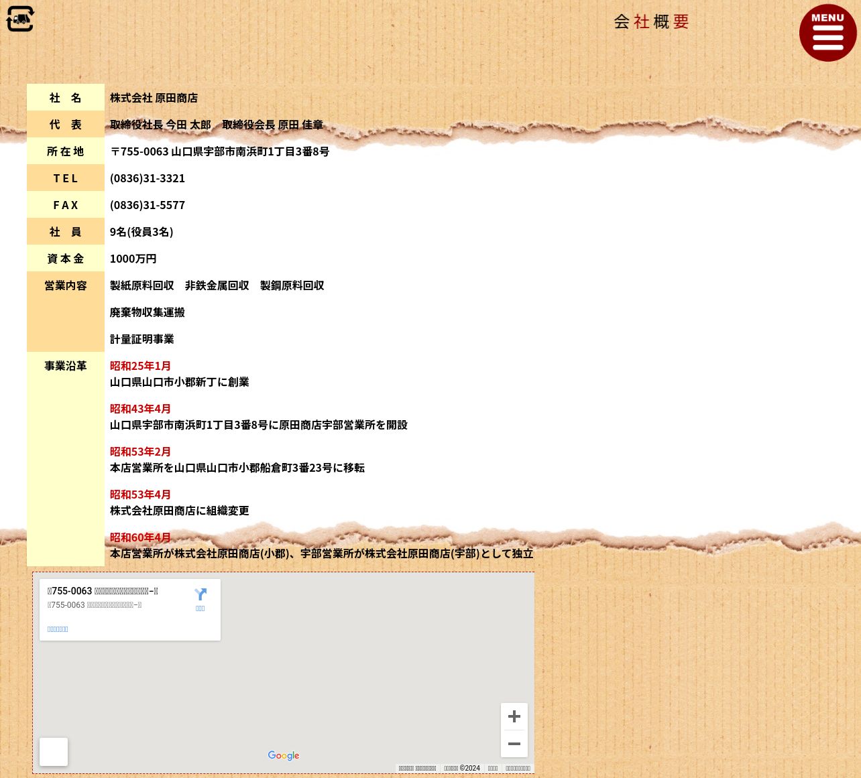This screenshot has width=861, height=778.
Task: Click the grey address subtitle in map card
Action: click(x=95, y=605)
